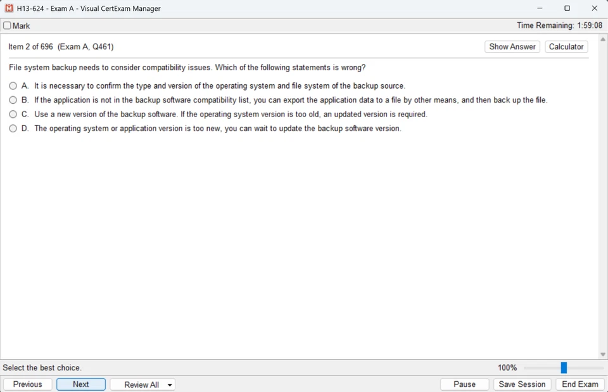Select answer option D radio button
Image resolution: width=608 pixels, height=392 pixels.
point(13,128)
